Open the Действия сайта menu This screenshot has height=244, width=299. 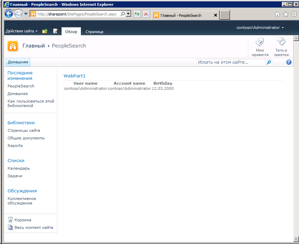22,31
